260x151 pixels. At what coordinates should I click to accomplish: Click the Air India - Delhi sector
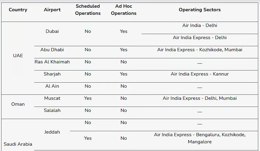tap(200, 25)
